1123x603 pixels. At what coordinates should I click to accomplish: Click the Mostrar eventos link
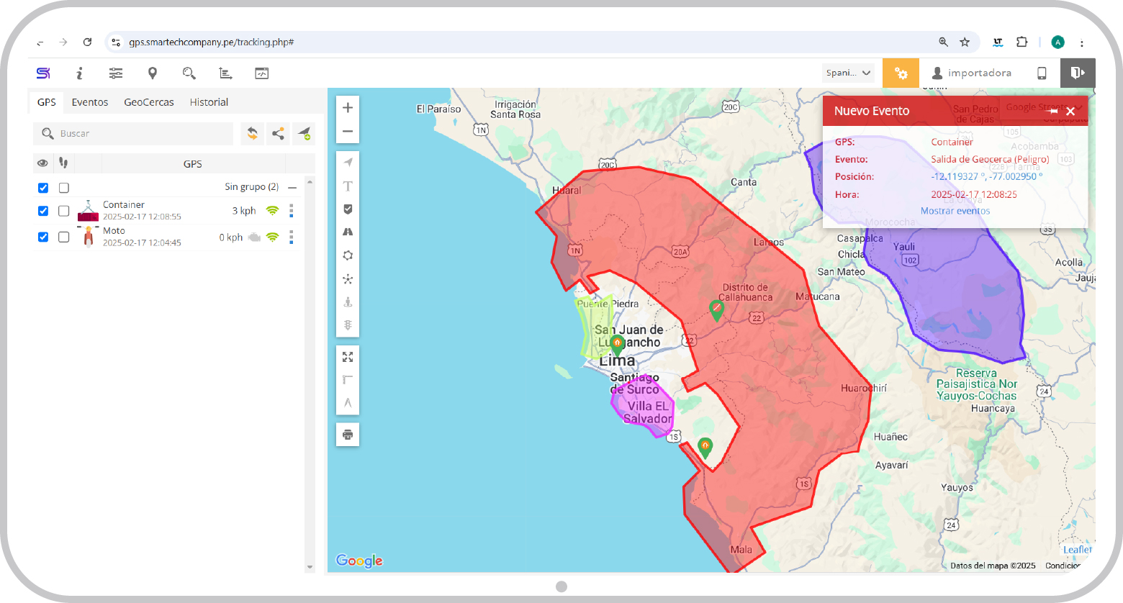955,211
